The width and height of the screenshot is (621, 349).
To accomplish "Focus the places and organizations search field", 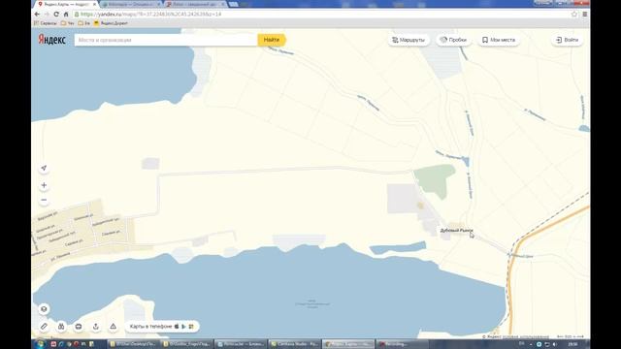I will [166, 40].
